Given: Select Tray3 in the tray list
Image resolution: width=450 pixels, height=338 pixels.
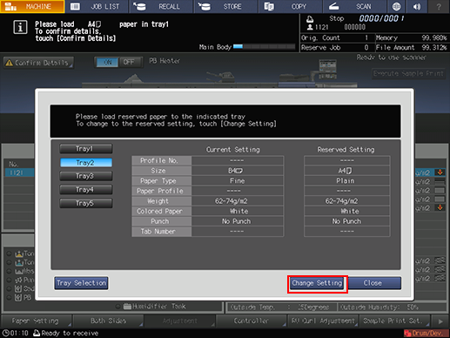Looking at the screenshot, I should click(85, 176).
